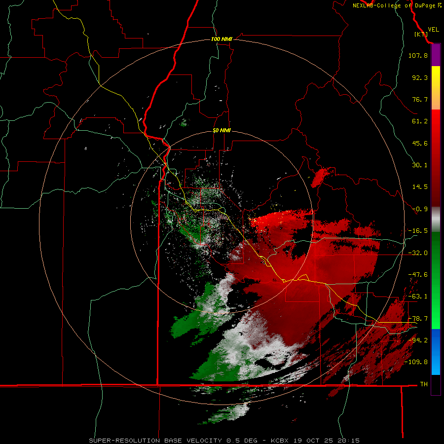Click the TH legend label

424,384
